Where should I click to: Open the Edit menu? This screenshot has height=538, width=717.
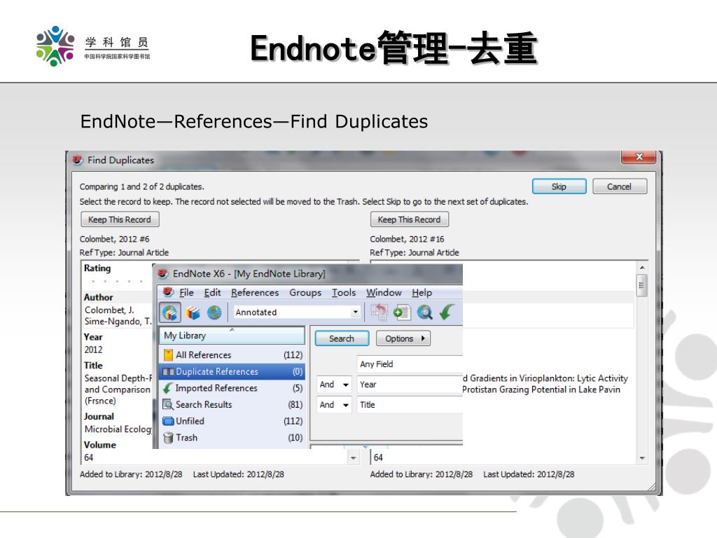click(212, 292)
